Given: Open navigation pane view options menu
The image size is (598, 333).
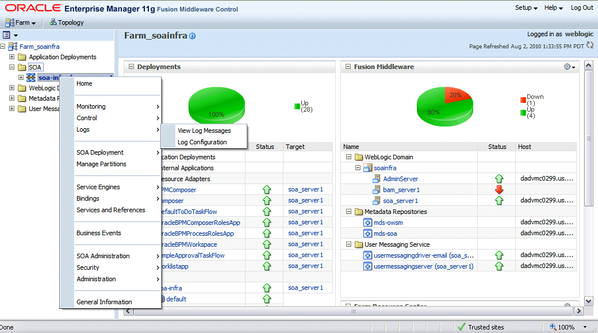Looking at the screenshot, I should [x=10, y=35].
